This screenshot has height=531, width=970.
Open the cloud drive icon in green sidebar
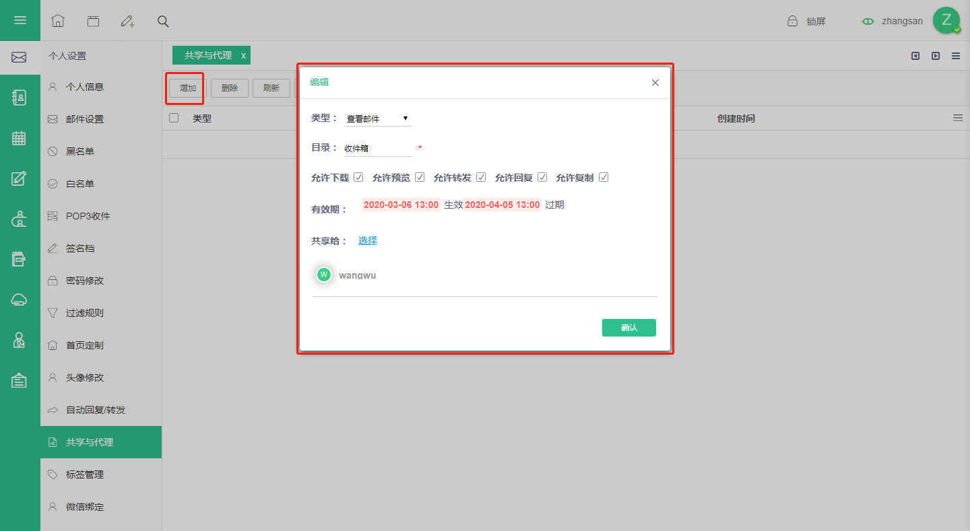[20, 300]
